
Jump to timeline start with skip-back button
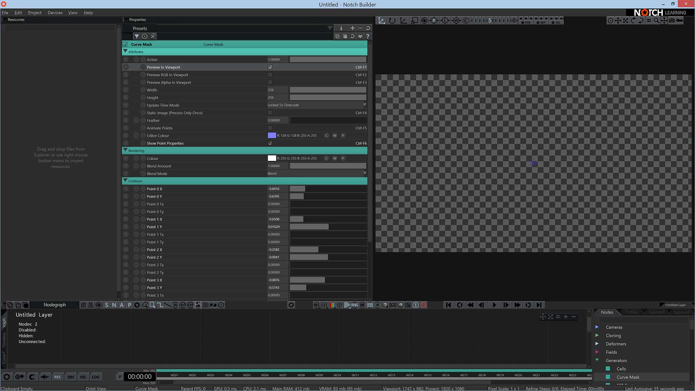pos(448,305)
